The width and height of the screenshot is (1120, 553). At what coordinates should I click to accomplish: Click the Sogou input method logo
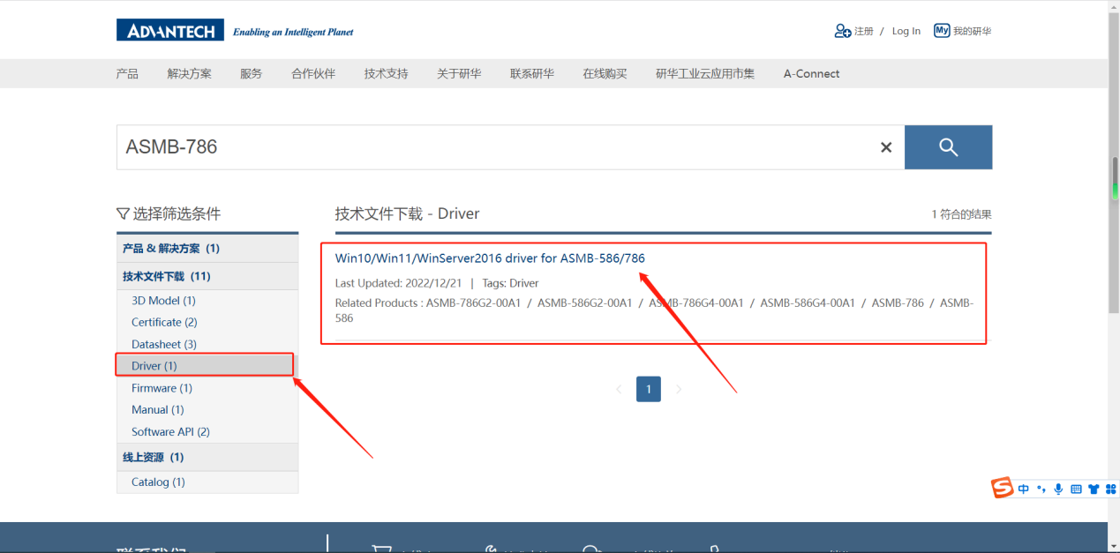tap(1002, 489)
